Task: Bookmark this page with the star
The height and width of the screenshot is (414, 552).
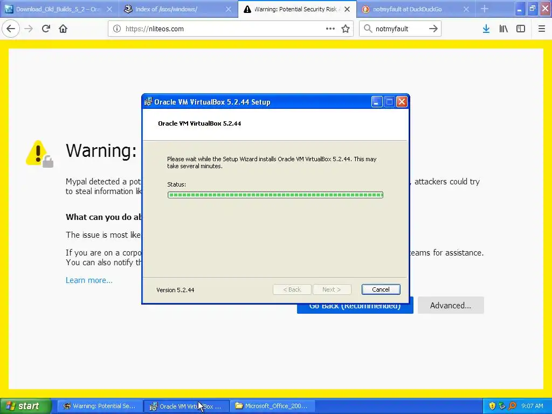Action: 346,29
